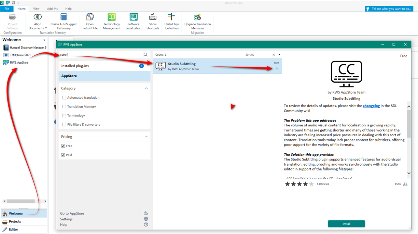Image resolution: width=418 pixels, height=234 pixels.
Task: Launch Software Localization
Action: pos(134,22)
